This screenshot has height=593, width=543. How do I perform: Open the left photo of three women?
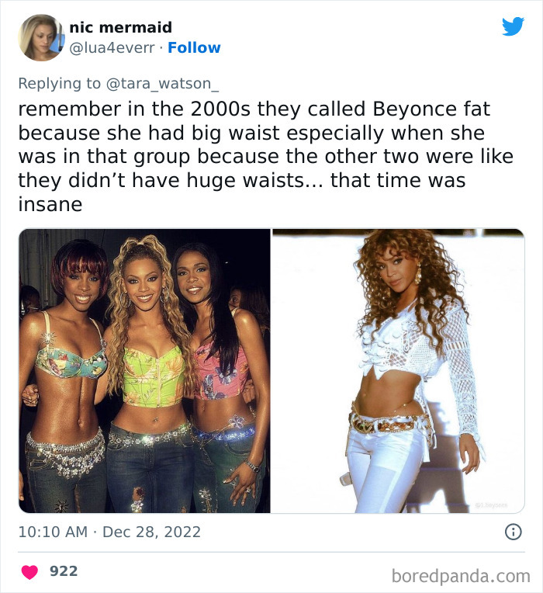point(145,371)
